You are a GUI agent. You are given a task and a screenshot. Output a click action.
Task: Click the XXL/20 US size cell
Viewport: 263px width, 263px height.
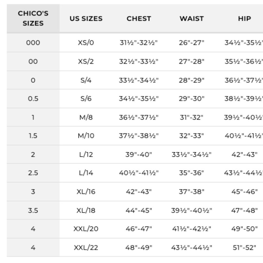tap(86, 229)
